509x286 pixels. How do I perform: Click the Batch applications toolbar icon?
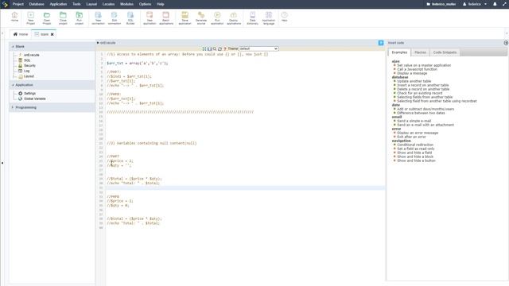point(166,18)
